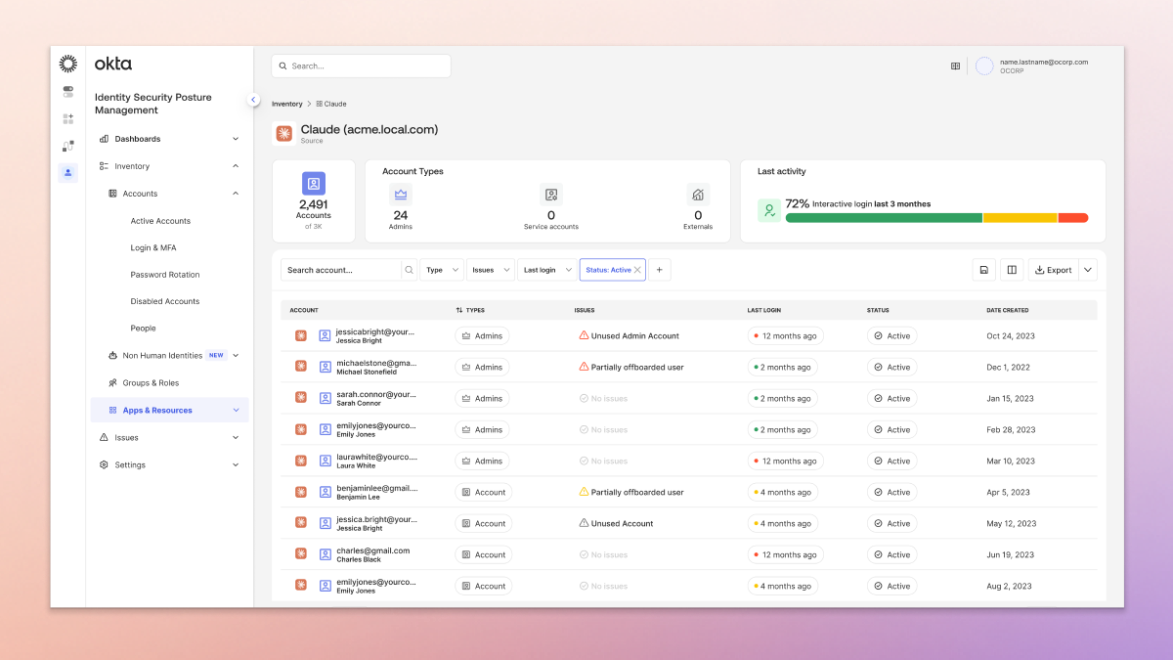Click the user icon for michaelstone row

pos(326,367)
